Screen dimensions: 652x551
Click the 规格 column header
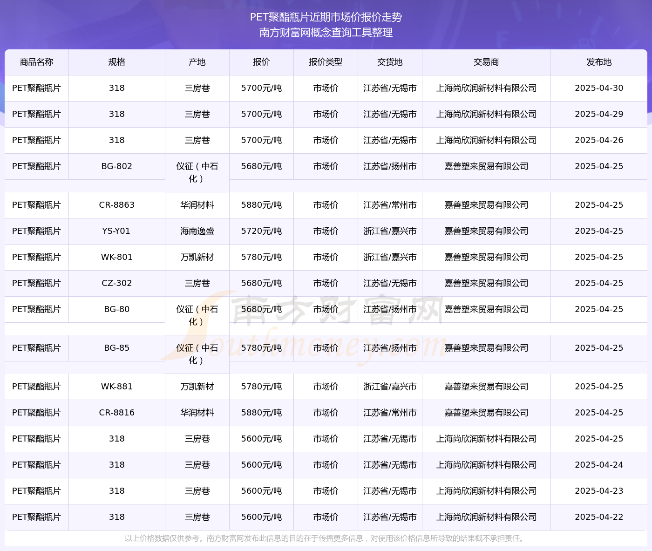(x=117, y=62)
